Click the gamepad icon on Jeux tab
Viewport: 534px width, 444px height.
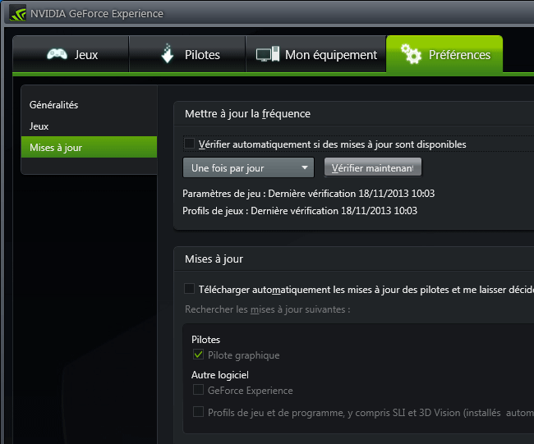[x=57, y=54]
